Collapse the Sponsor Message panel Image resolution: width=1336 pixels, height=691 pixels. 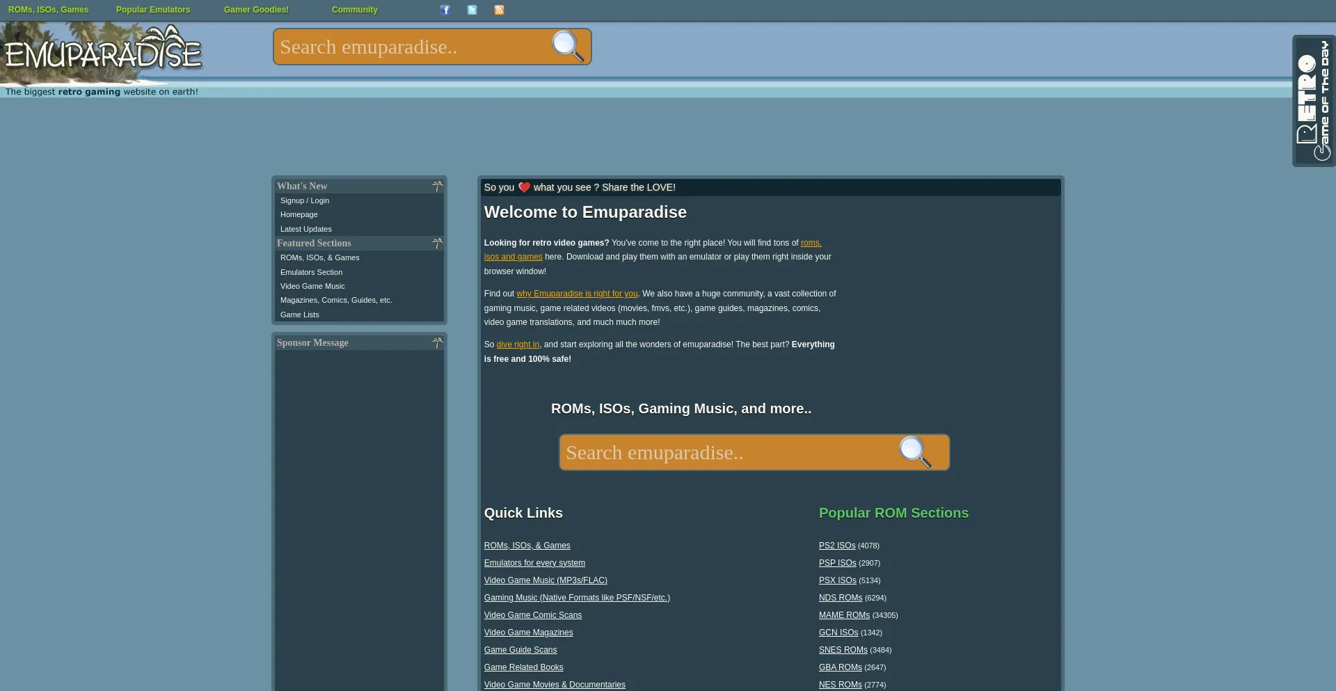(x=437, y=342)
